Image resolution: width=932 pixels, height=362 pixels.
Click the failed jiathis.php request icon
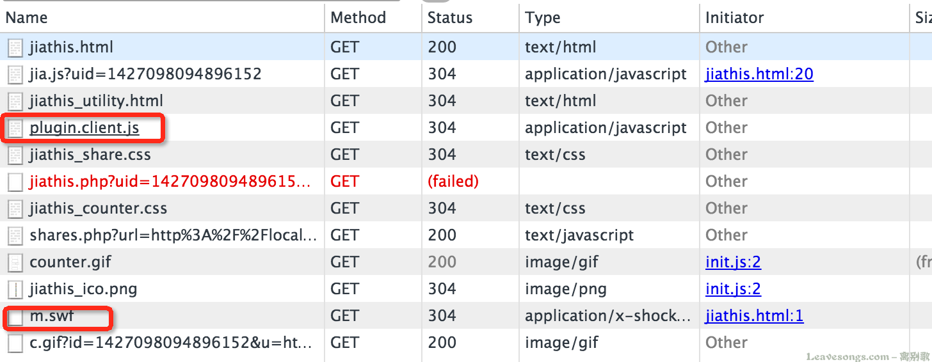tap(15, 182)
